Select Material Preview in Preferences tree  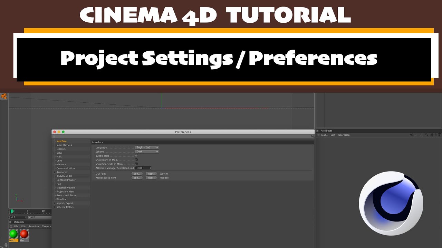tap(66, 188)
